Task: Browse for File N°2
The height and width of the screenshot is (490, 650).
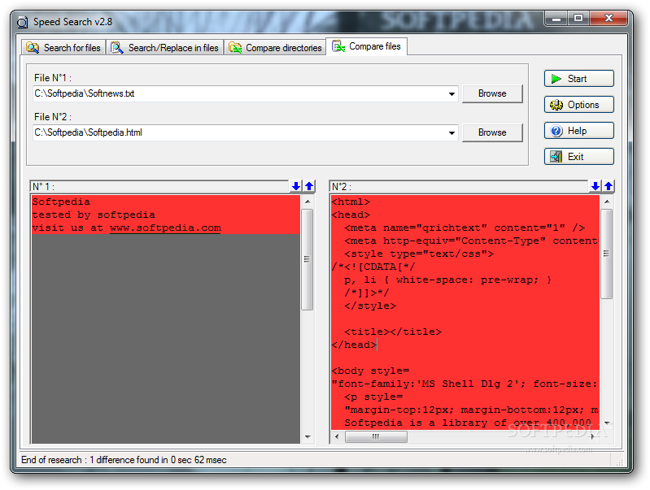Action: click(x=492, y=132)
